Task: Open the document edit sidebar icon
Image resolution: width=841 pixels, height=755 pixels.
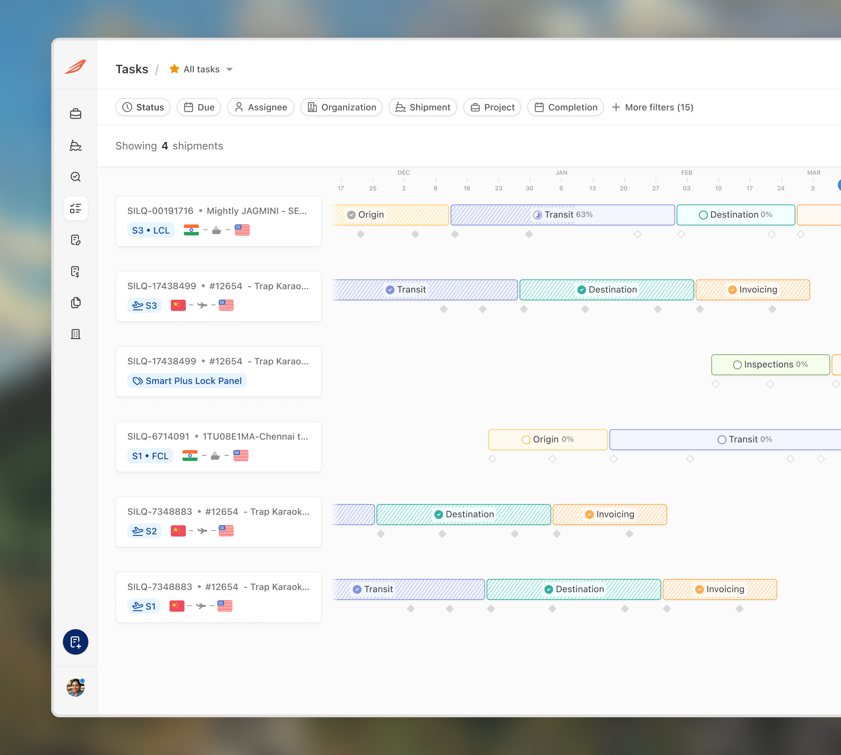Action: click(75, 240)
